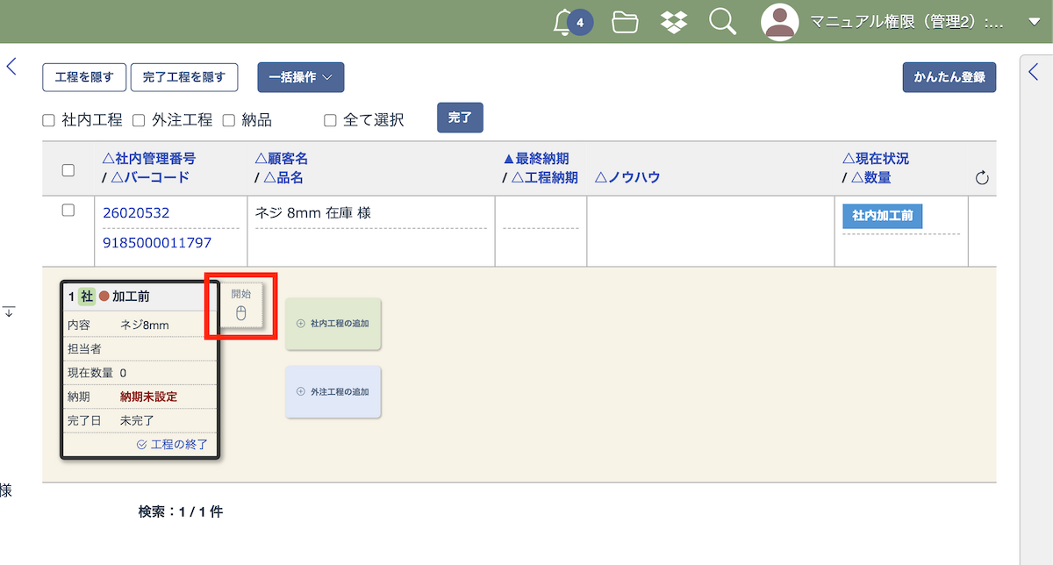Viewport: 1053px width, 565px height.
Task: Check the 全て選択 checkbox
Action: coord(330,120)
